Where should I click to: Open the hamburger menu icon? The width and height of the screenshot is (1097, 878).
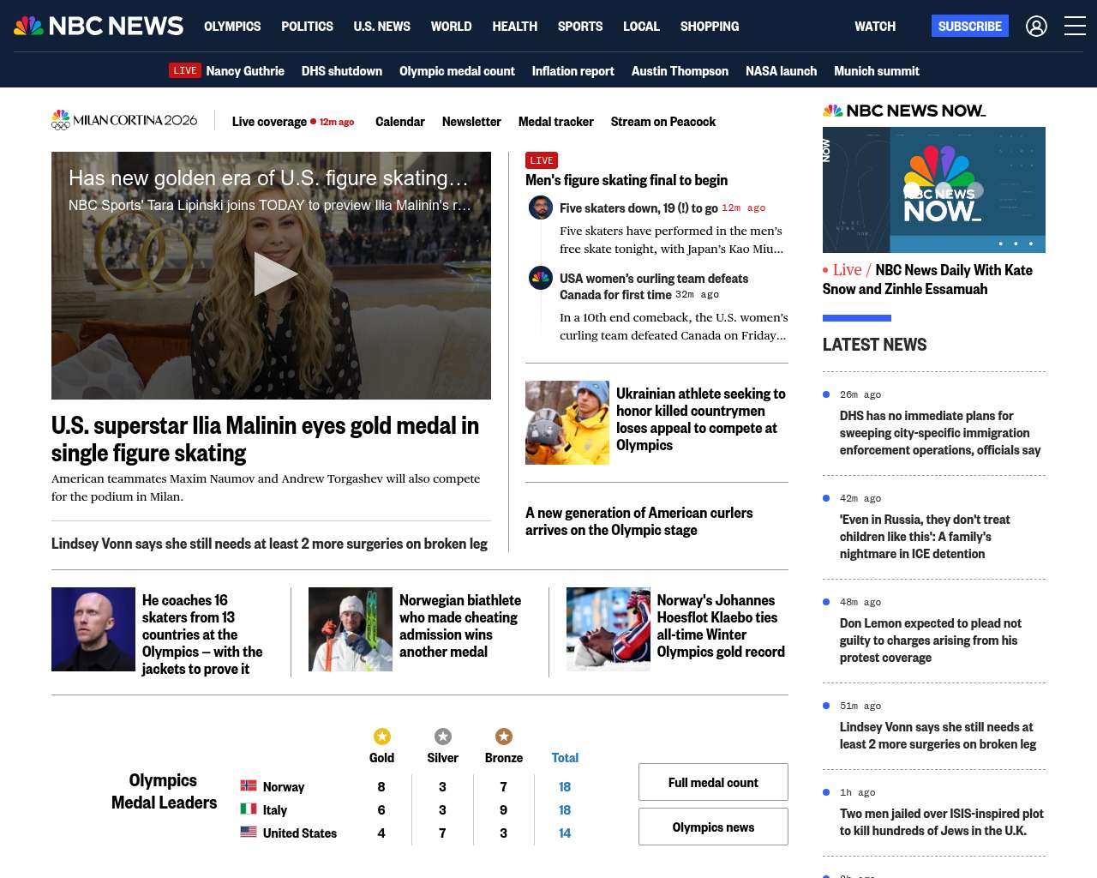[x=1075, y=26]
